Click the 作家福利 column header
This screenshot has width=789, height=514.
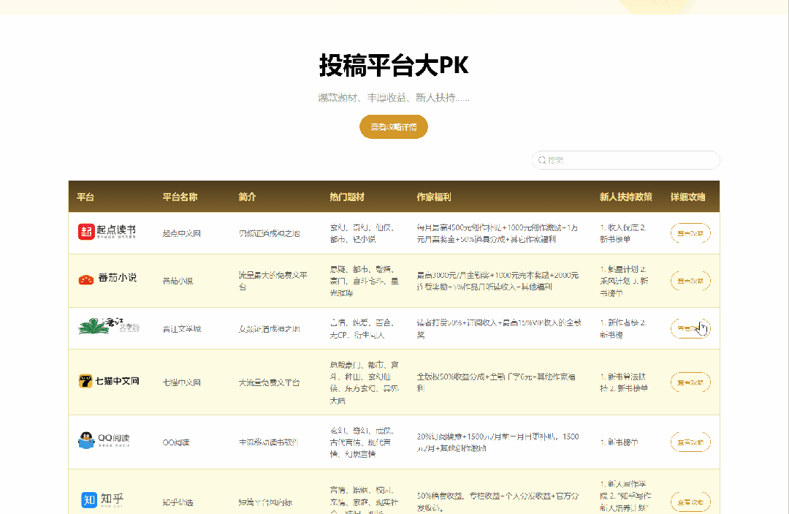pos(433,197)
